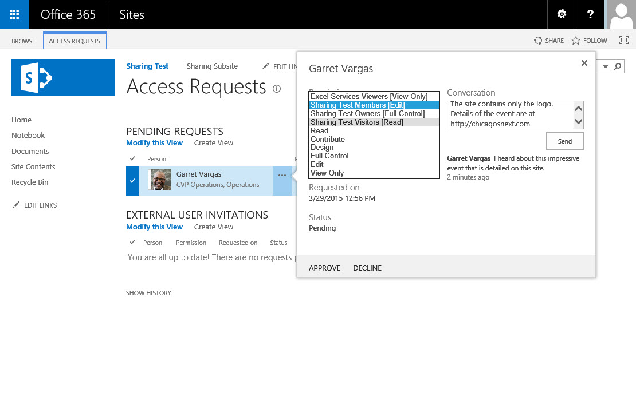Follow this site with star icon
The height and width of the screenshot is (397, 636).
[590, 41]
